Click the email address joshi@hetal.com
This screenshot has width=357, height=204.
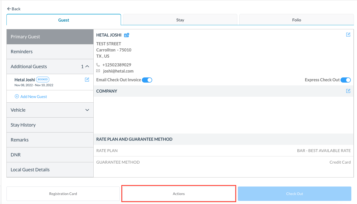click(118, 71)
